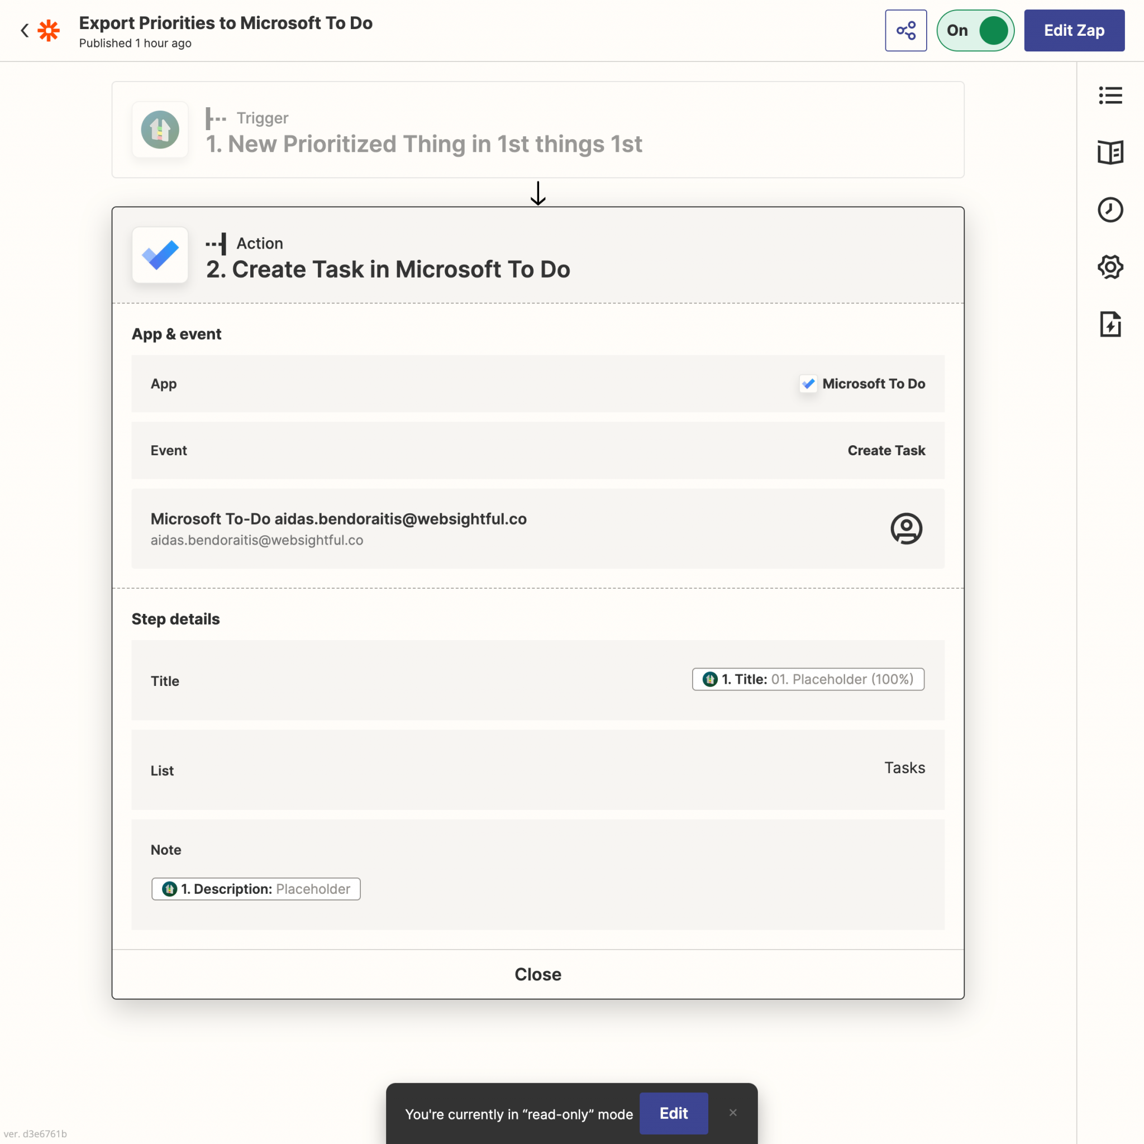Click the icon inside the Description pill
This screenshot has height=1144, width=1144.
[169, 889]
